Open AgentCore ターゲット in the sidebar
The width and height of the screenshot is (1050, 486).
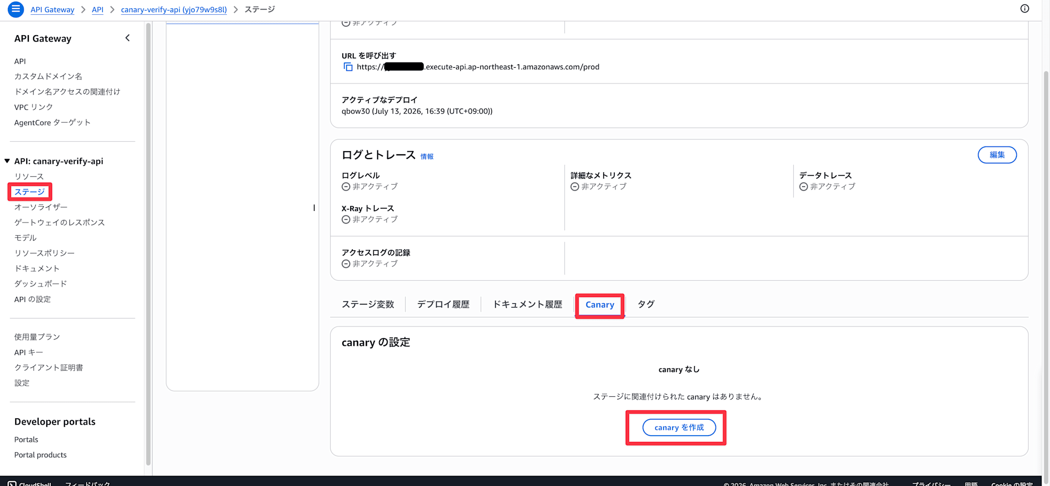(52, 123)
